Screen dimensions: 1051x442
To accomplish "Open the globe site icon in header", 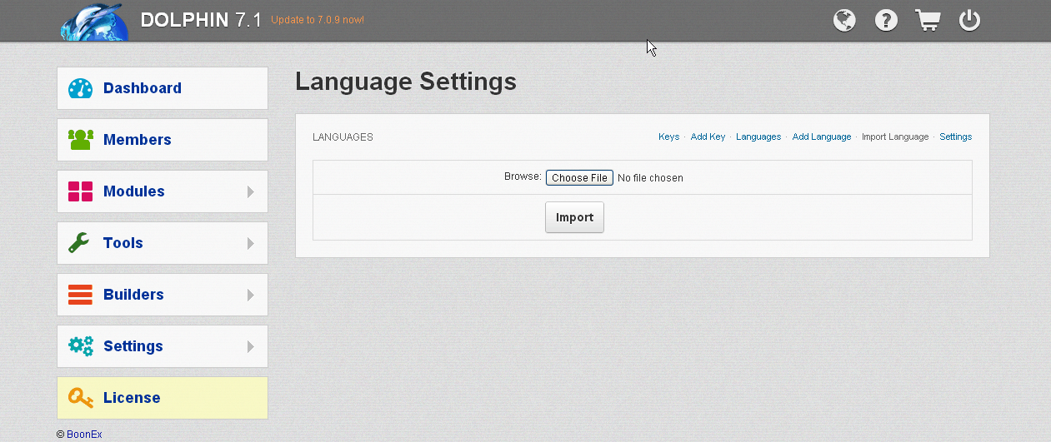I will (x=844, y=20).
